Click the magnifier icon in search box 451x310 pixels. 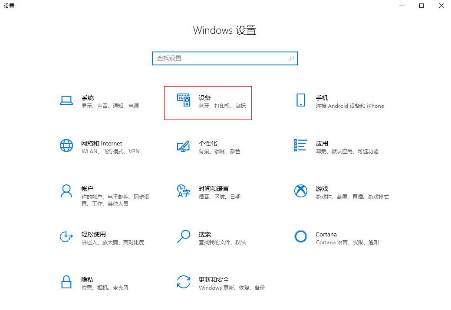[x=291, y=58]
